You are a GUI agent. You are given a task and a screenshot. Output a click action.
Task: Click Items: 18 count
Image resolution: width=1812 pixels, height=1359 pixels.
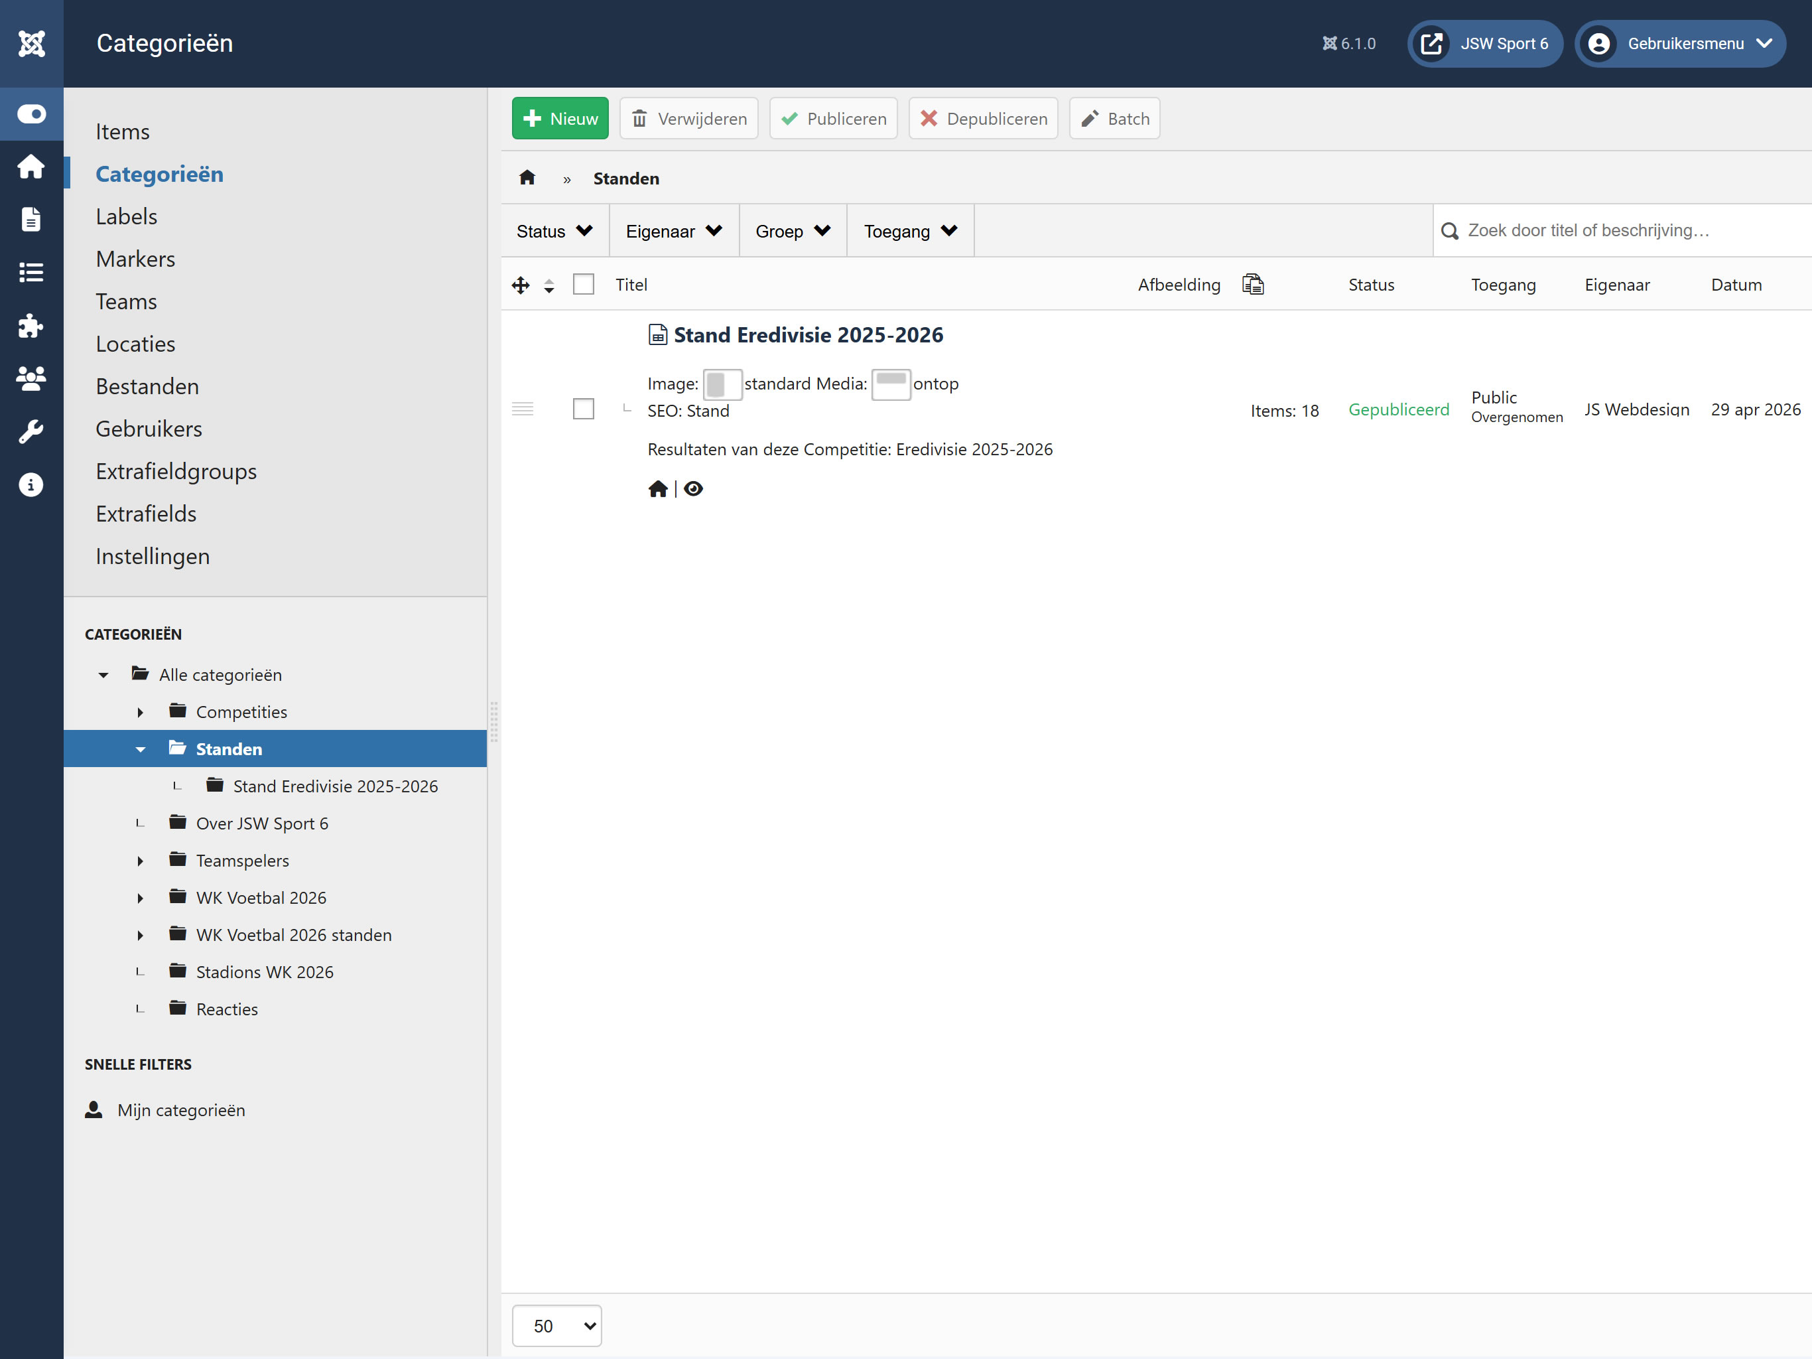point(1285,411)
